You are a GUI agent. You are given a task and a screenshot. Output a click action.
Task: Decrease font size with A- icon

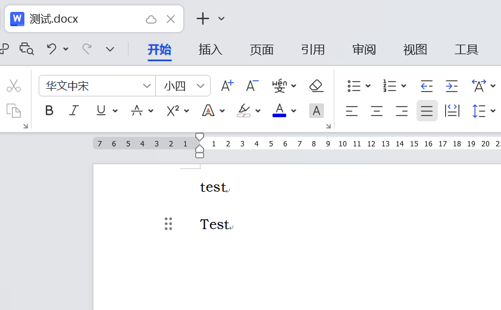click(252, 86)
